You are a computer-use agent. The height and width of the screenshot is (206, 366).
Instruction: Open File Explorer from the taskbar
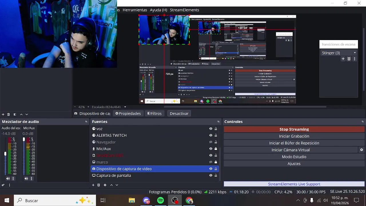coord(132,200)
